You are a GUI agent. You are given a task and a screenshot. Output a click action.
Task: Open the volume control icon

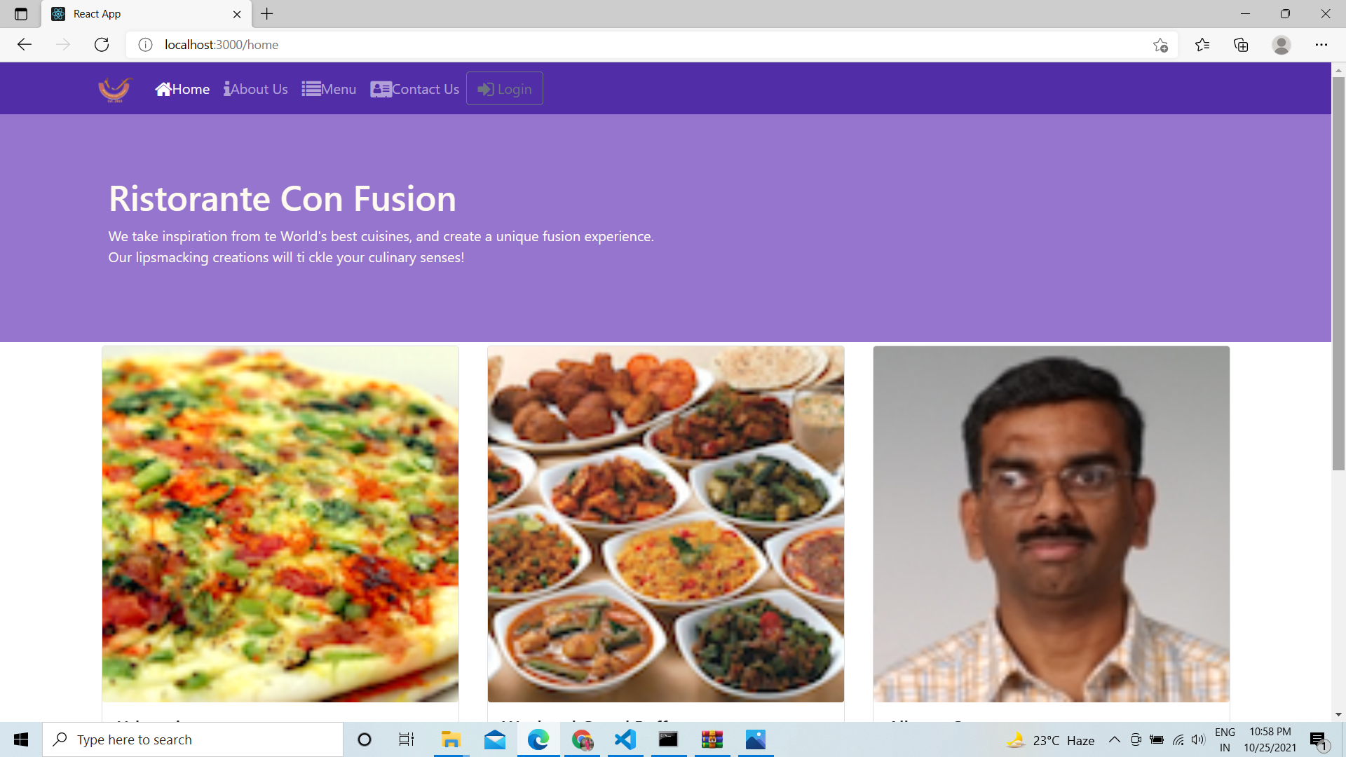(1198, 739)
